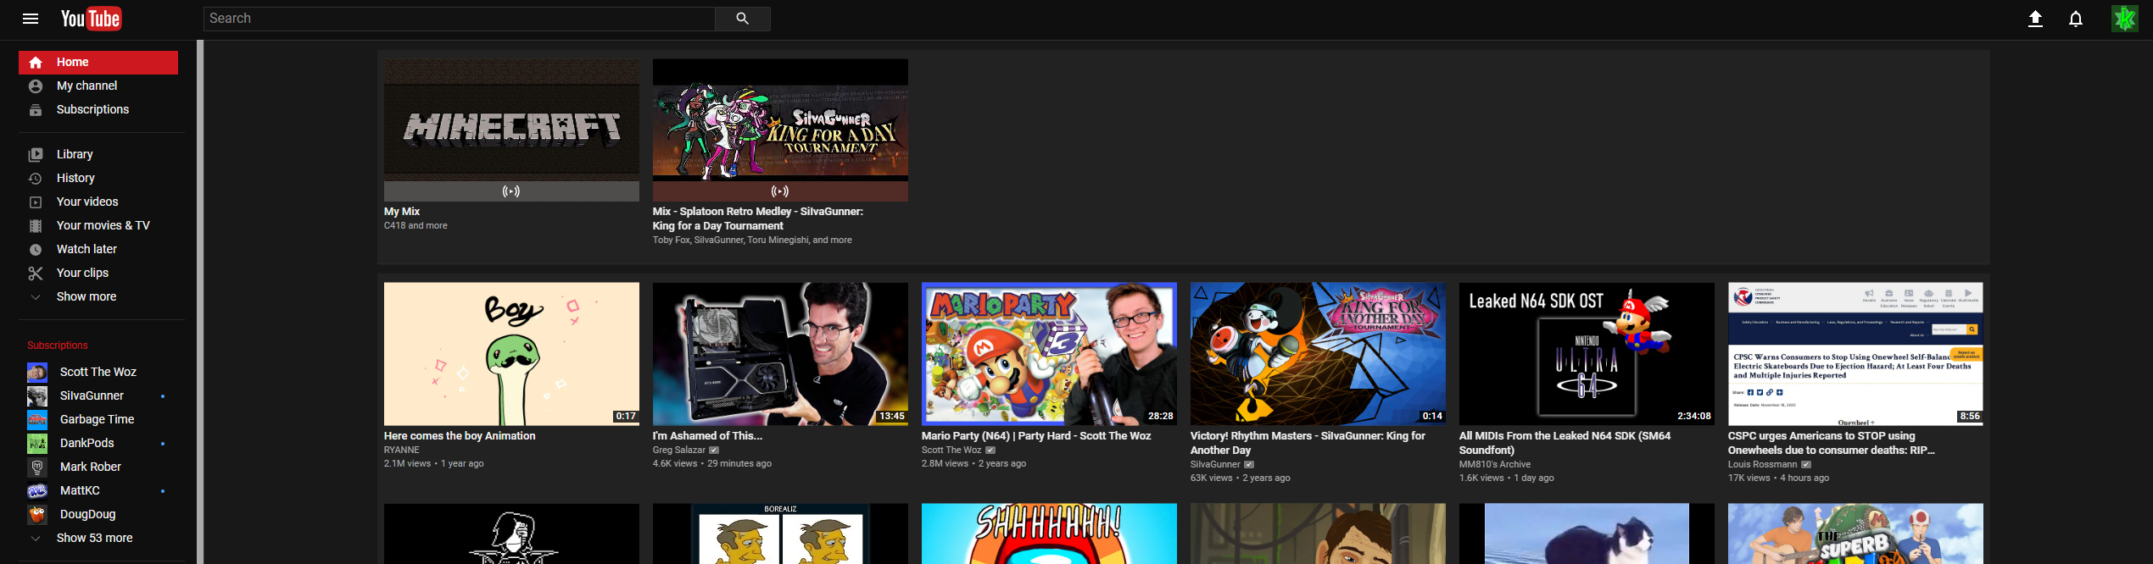The image size is (2153, 564).
Task: Click the Minecraft My Mix thumbnail
Action: 511,130
